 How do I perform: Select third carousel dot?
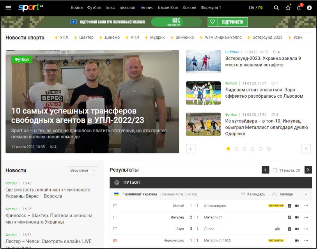244,149
